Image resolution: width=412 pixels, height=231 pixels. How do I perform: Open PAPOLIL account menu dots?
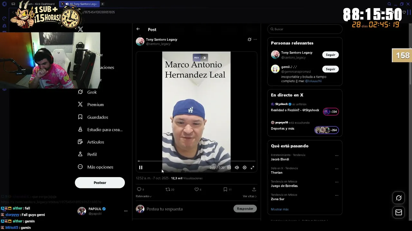pyautogui.click(x=126, y=211)
